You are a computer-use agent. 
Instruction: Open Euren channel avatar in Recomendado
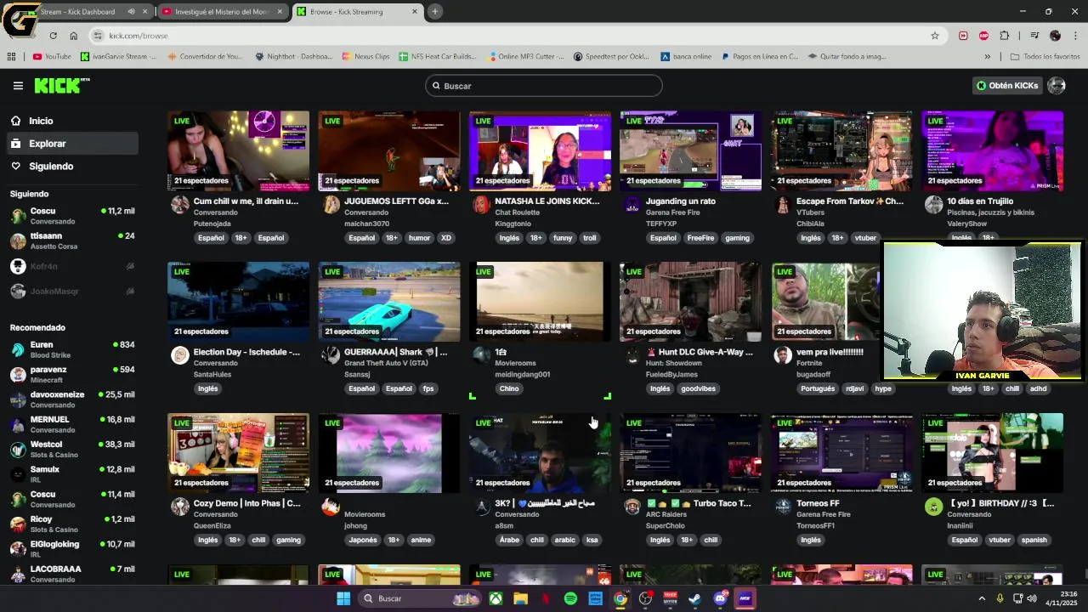pyautogui.click(x=18, y=349)
